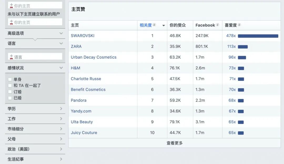Click the info icon beside Facebook column

[217, 25]
